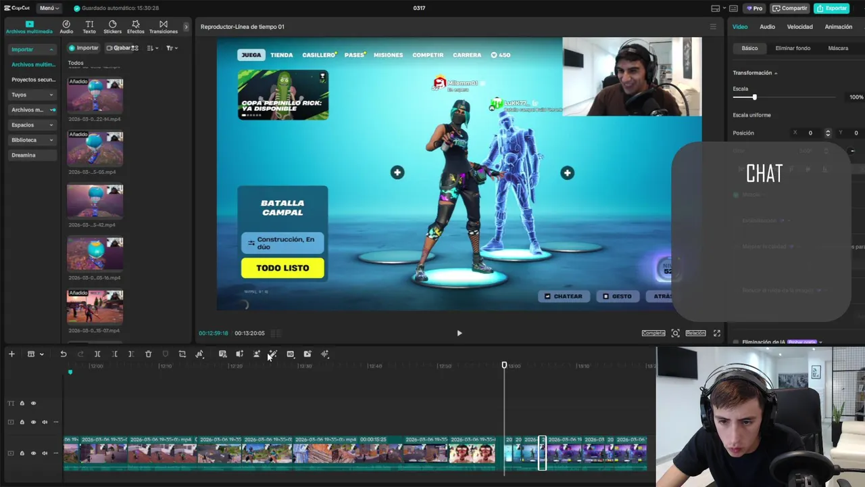Screen dimensions: 865x487
Task: Add a track with plus icon
Action: click(11, 354)
